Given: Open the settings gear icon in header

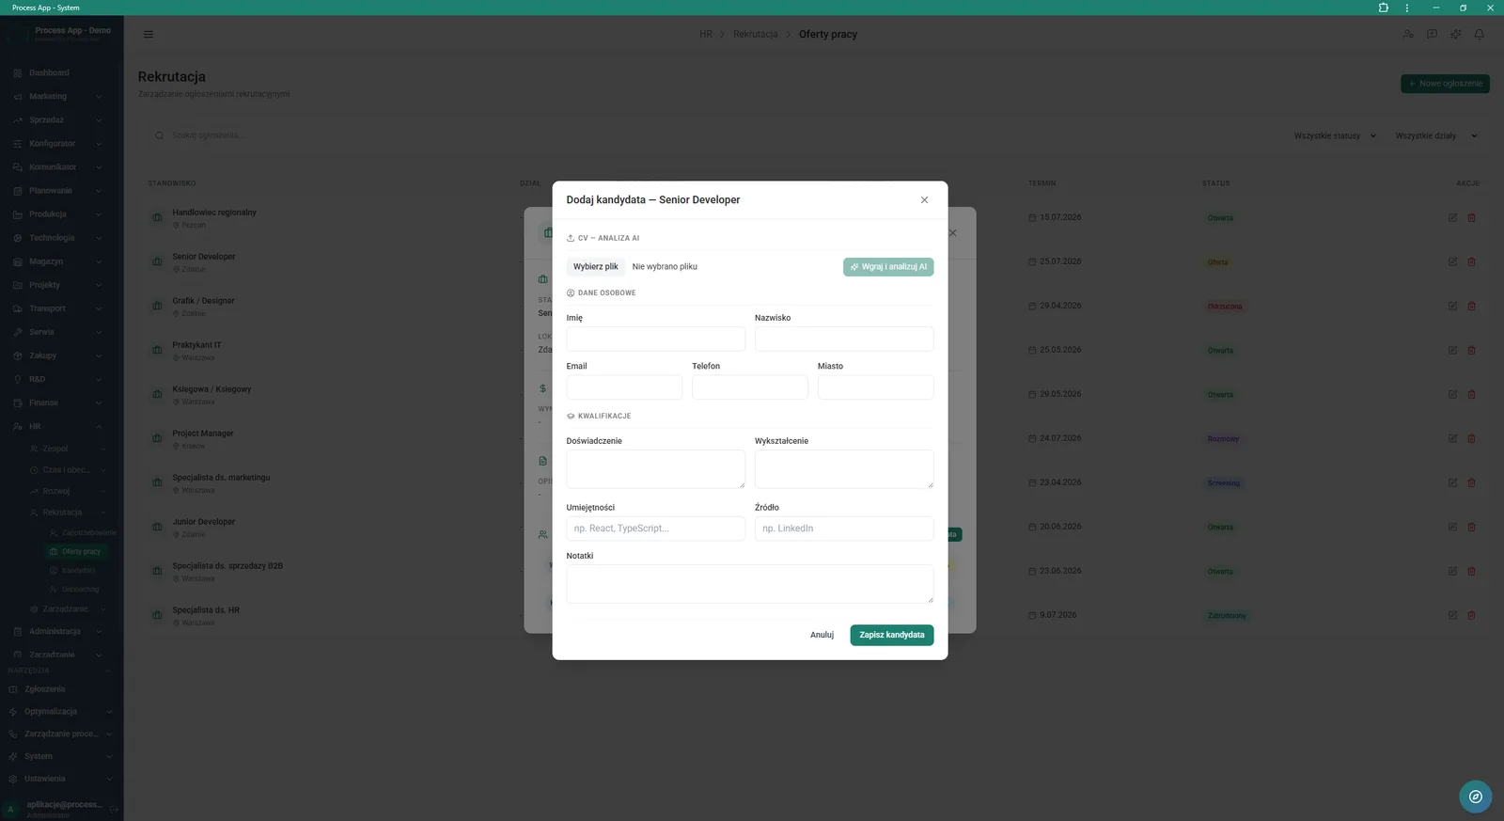Looking at the screenshot, I should coord(1456,35).
